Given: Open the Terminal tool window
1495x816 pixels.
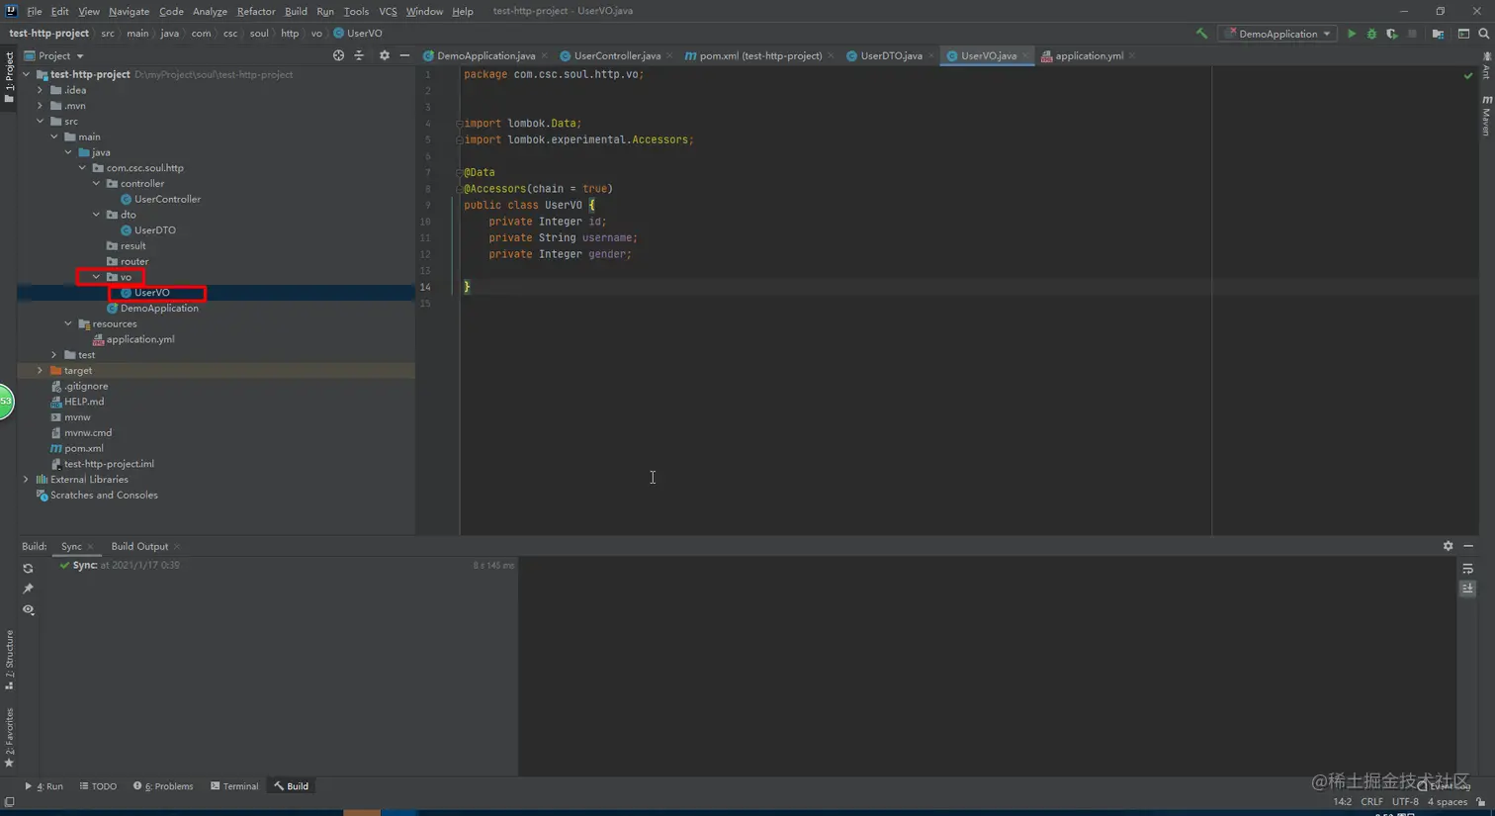Looking at the screenshot, I should pos(234,786).
